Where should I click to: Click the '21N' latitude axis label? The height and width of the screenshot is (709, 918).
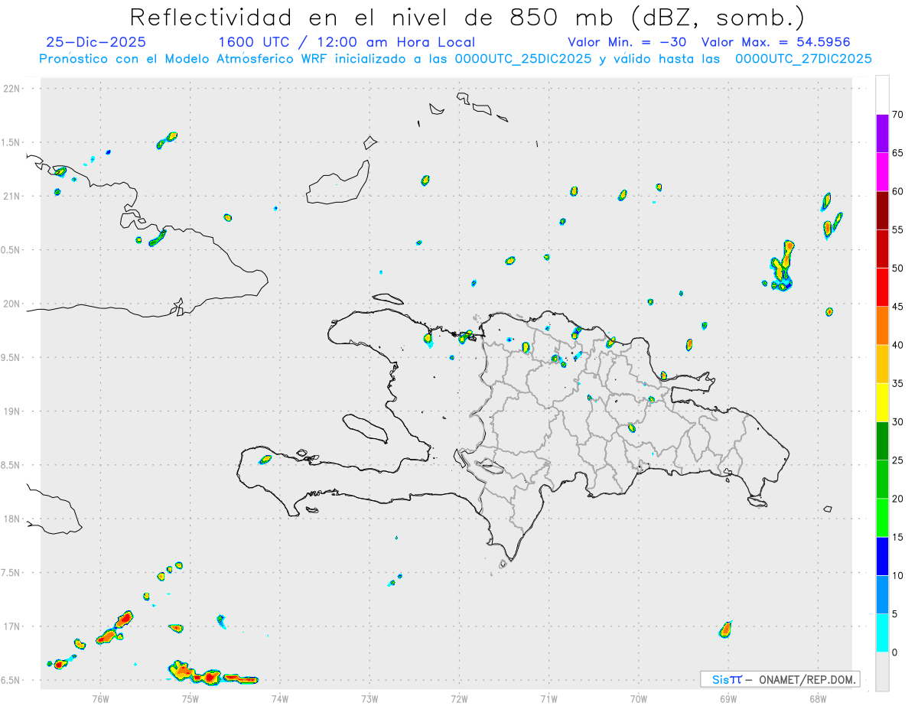point(11,196)
